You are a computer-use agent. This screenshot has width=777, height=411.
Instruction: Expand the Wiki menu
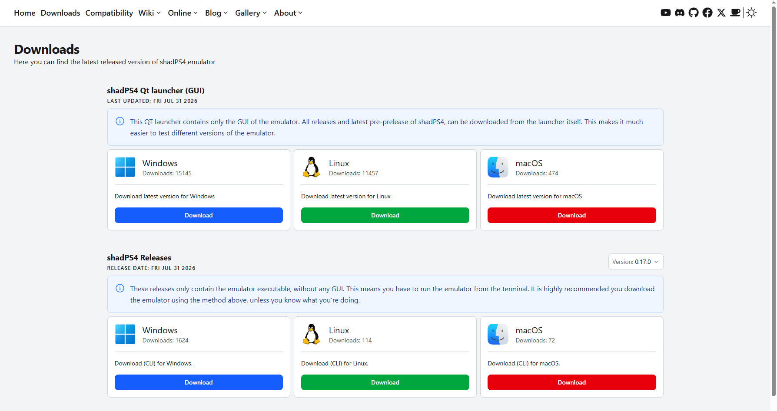150,13
